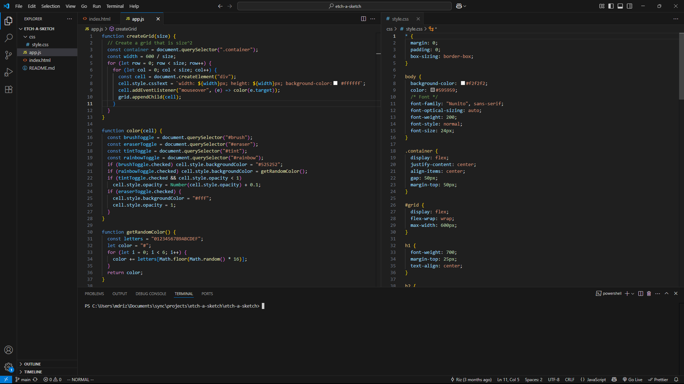
Task: Kill the terminal with trash icon
Action: click(649, 294)
